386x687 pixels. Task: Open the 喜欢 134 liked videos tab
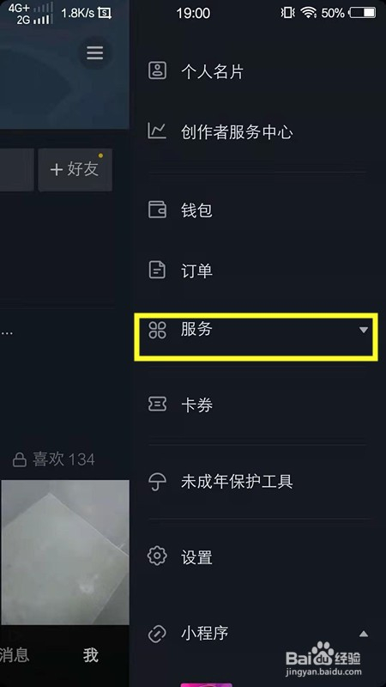(53, 459)
